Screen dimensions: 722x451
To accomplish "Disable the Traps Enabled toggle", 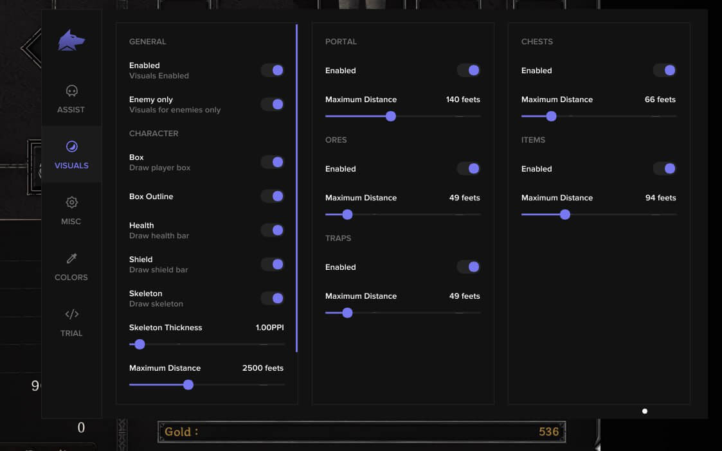I will (469, 267).
